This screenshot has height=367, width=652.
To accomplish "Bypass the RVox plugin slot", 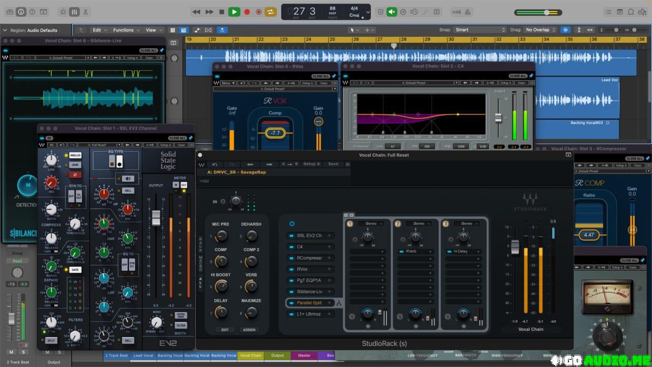I will tap(291, 269).
